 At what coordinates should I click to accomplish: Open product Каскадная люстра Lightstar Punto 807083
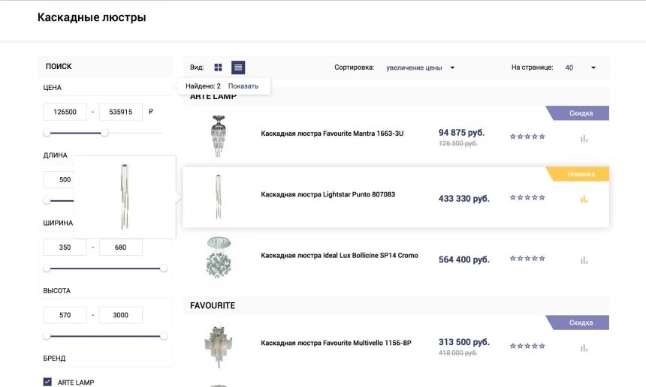[328, 194]
